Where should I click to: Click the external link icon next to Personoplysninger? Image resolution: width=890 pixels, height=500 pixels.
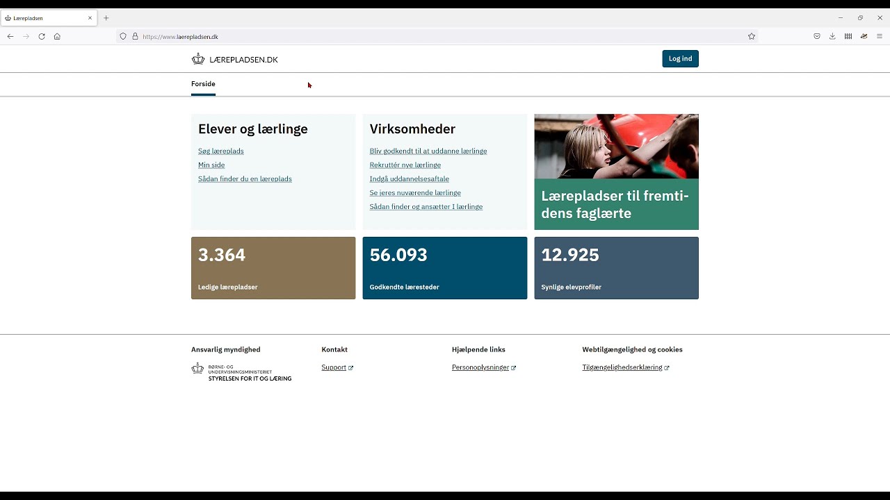[513, 368]
